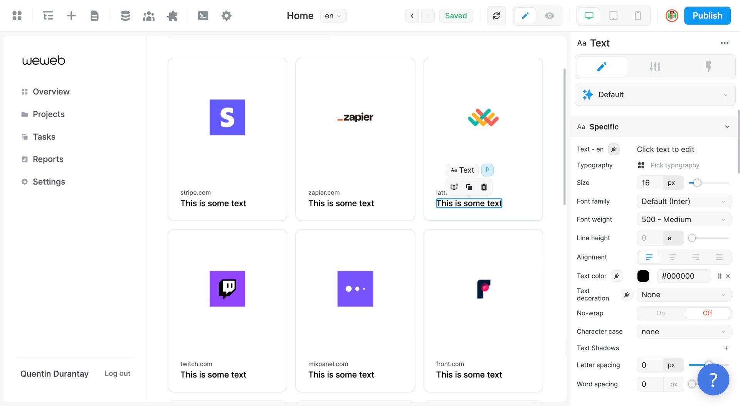Click the #000000 hex color field

pos(684,276)
